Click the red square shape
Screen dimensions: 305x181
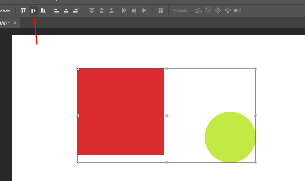(x=121, y=112)
